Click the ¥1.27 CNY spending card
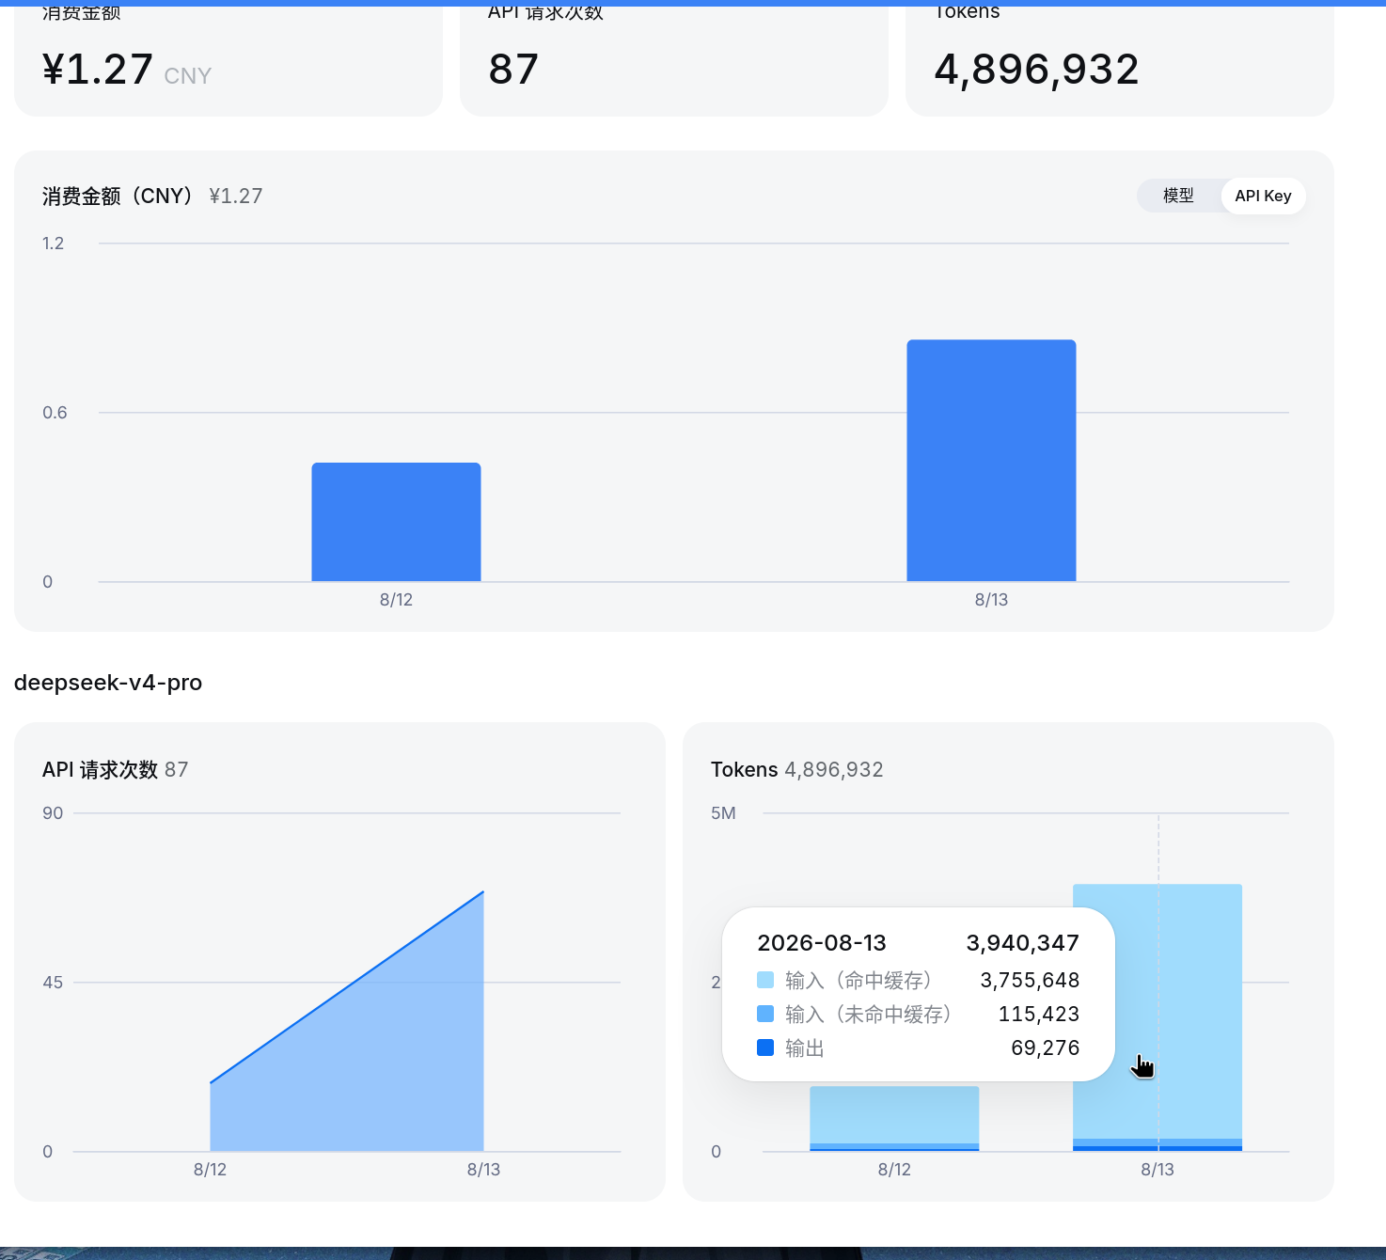 click(228, 58)
